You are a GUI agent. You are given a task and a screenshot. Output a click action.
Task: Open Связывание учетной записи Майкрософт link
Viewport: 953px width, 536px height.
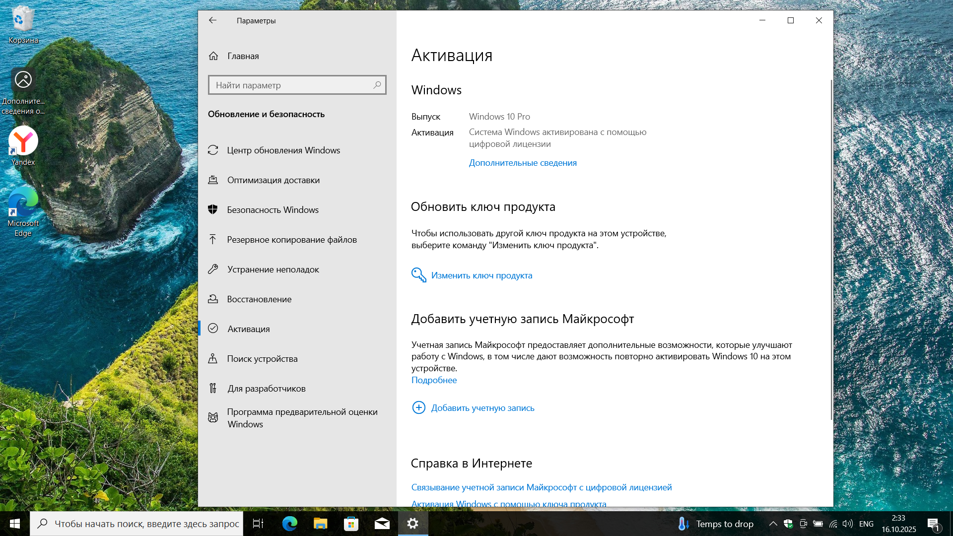point(541,487)
